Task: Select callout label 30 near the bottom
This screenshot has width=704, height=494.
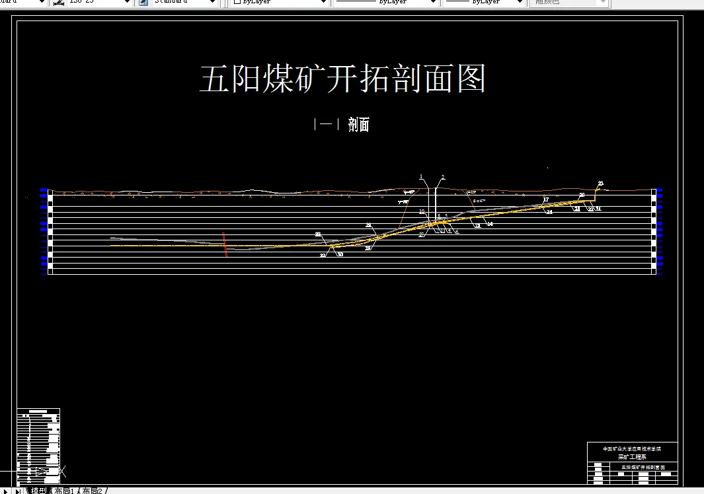Action: pos(340,254)
